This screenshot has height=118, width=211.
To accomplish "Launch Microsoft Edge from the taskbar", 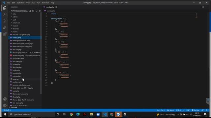I will [x=78, y=114].
